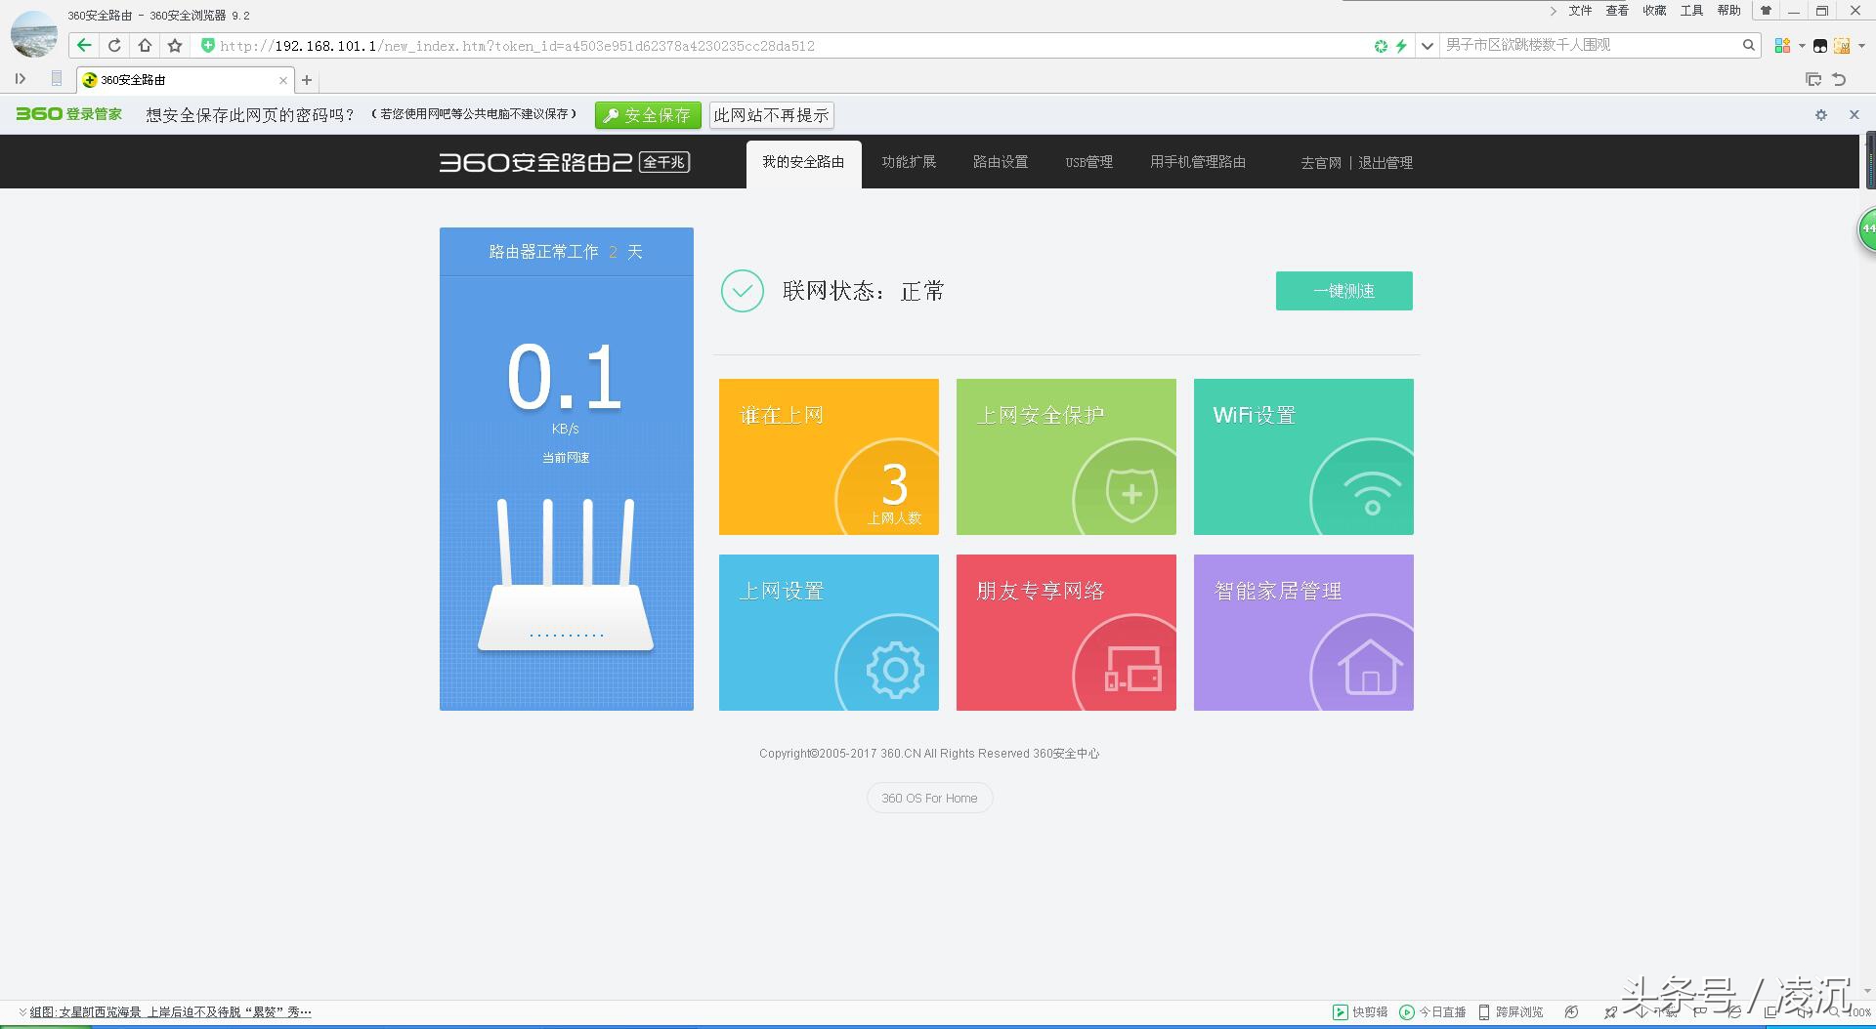Click the restore closed tab icon

tap(1839, 79)
